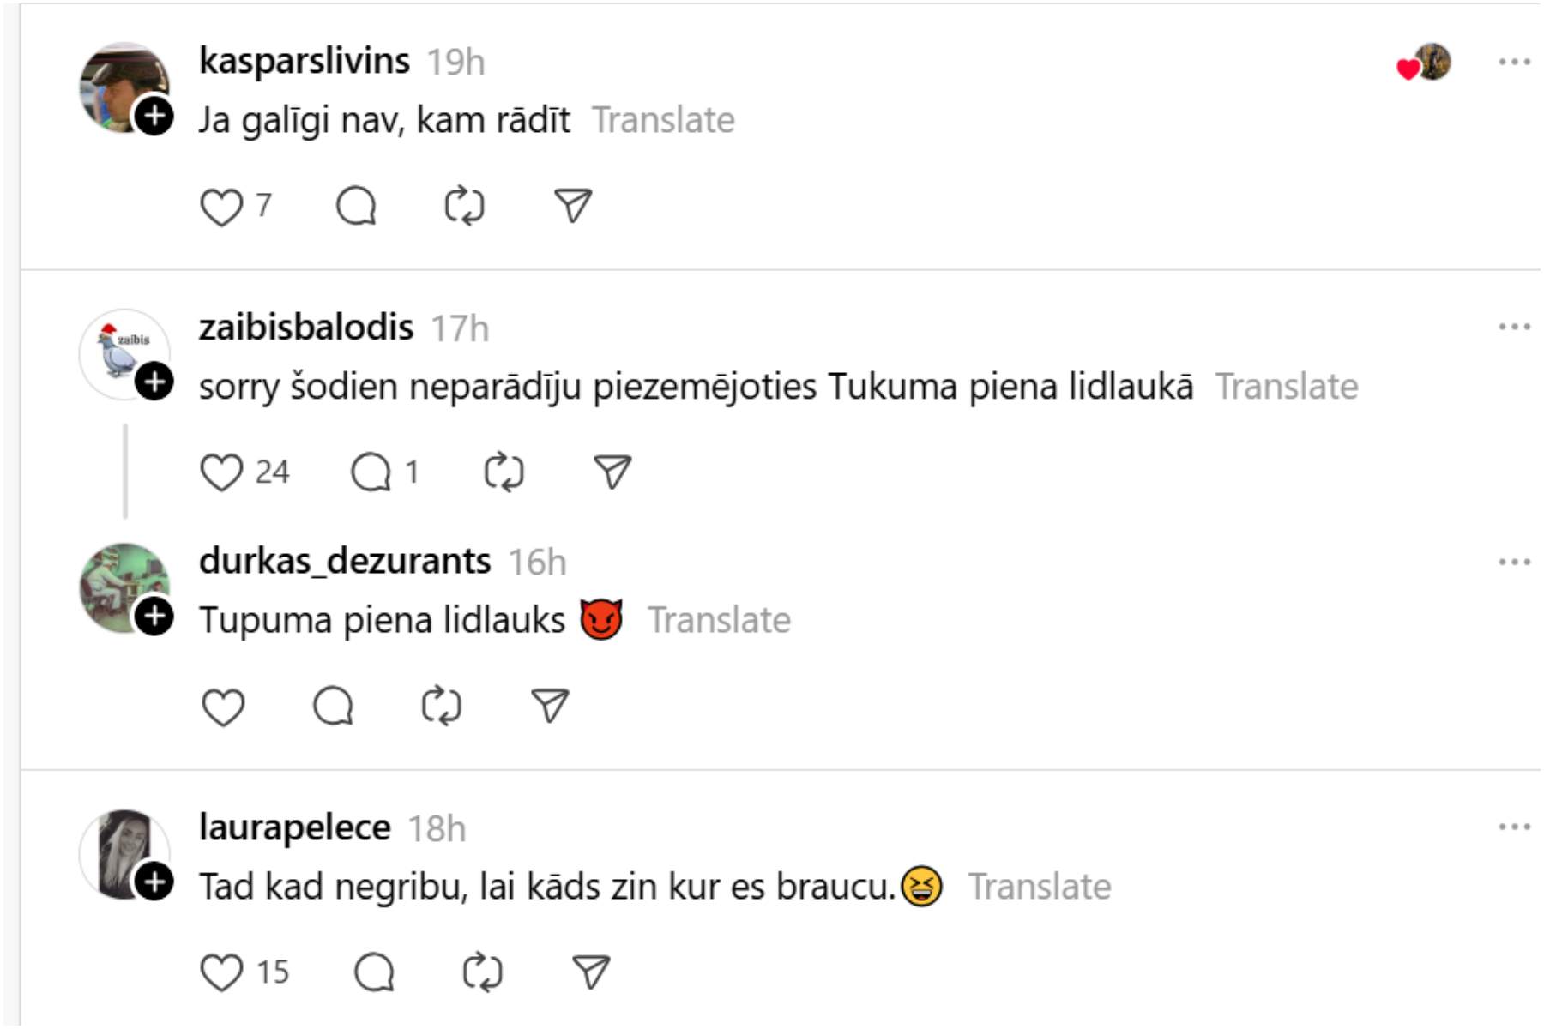Repost laurapelece's comment
This screenshot has height=1029, width=1544.
coord(482,972)
